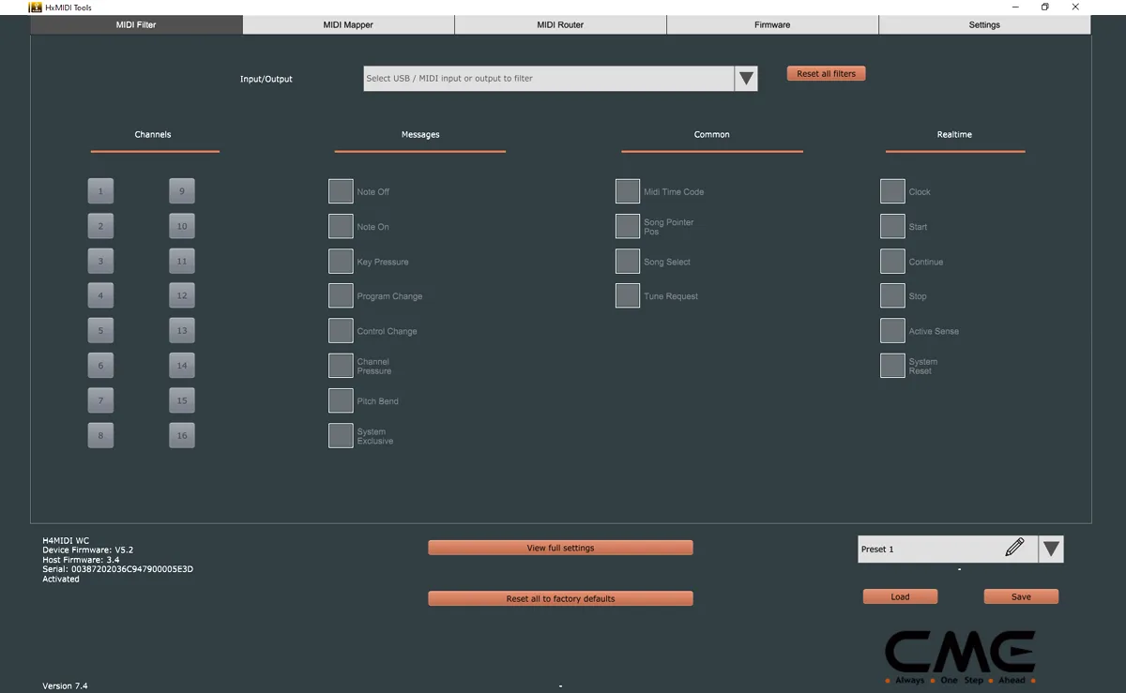Open the Preset selection dropdown arrow
The width and height of the screenshot is (1126, 693).
[x=1052, y=549]
